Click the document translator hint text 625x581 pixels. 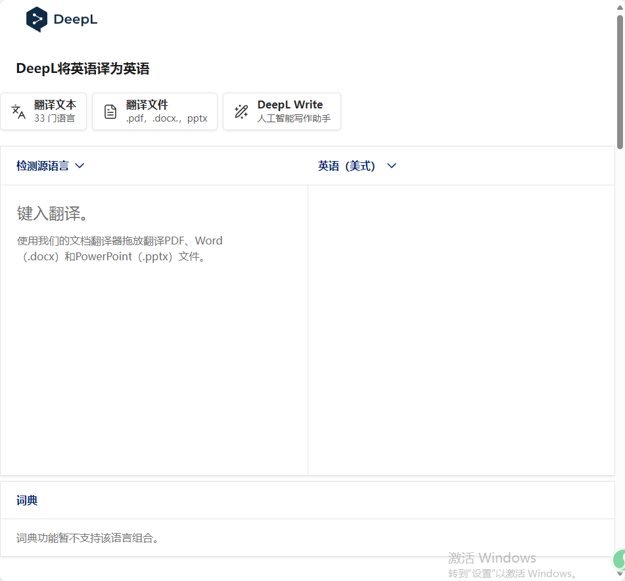tap(120, 248)
